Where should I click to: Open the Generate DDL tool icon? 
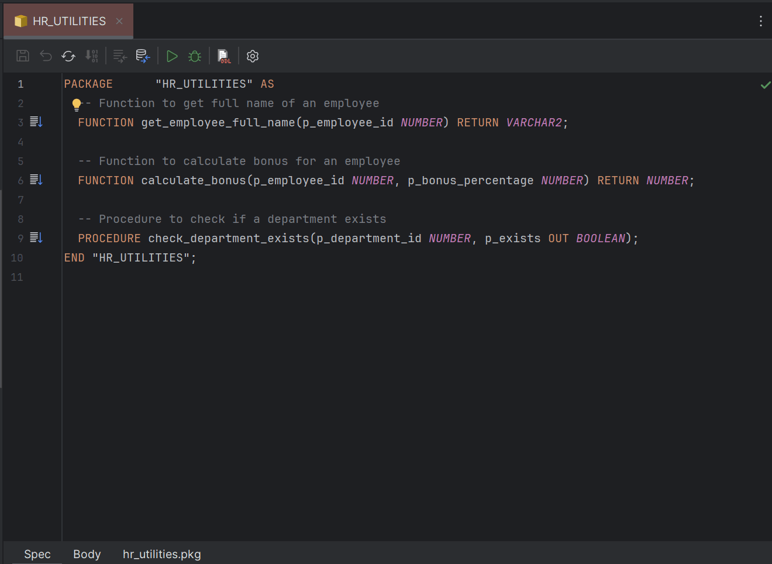[x=223, y=56]
